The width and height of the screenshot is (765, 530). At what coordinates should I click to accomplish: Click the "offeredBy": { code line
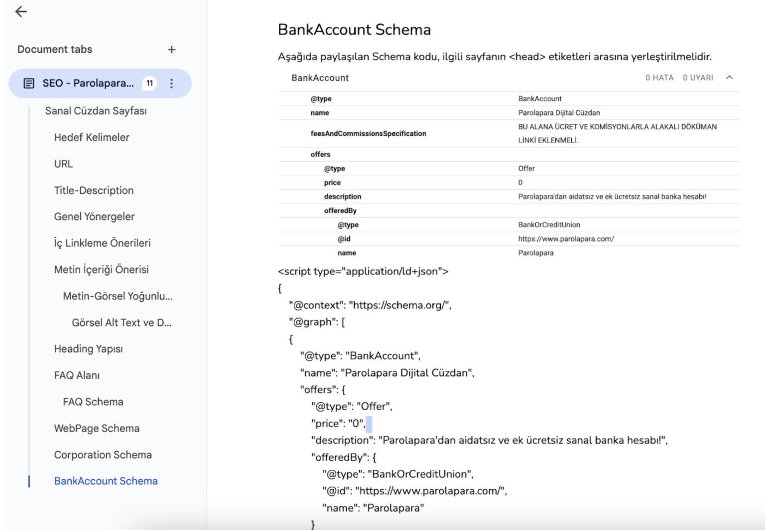[344, 457]
